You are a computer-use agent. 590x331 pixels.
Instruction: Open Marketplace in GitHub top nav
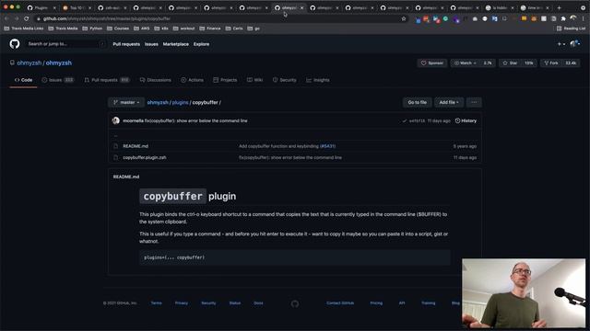[x=176, y=44]
